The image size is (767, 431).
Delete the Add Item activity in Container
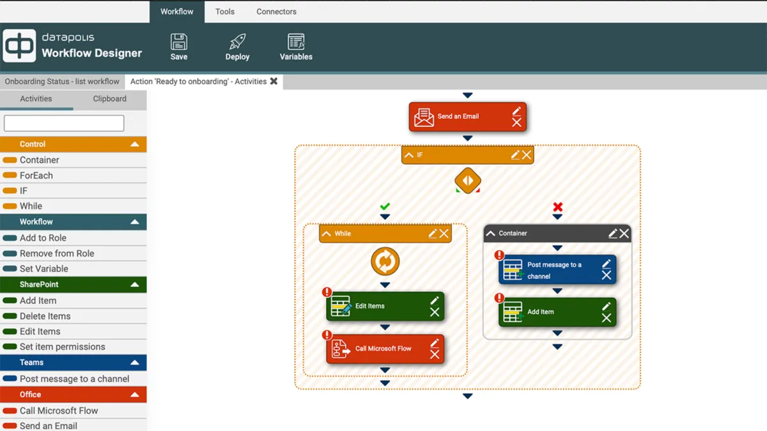coord(607,317)
